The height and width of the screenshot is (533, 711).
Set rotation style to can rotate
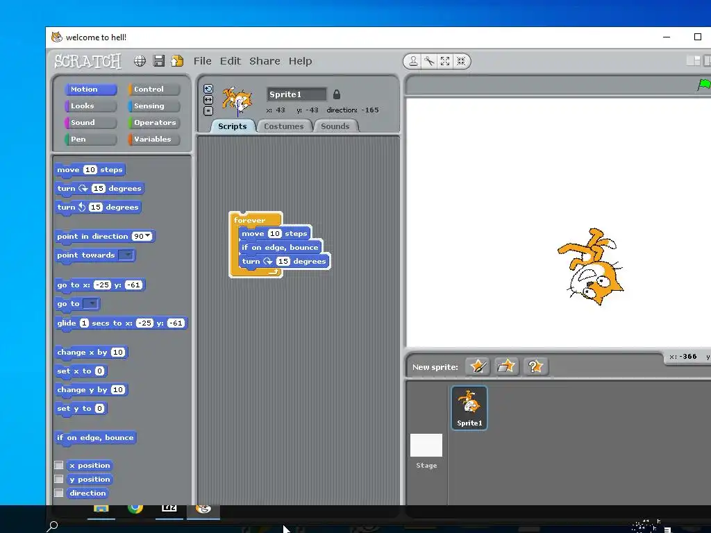tap(208, 89)
